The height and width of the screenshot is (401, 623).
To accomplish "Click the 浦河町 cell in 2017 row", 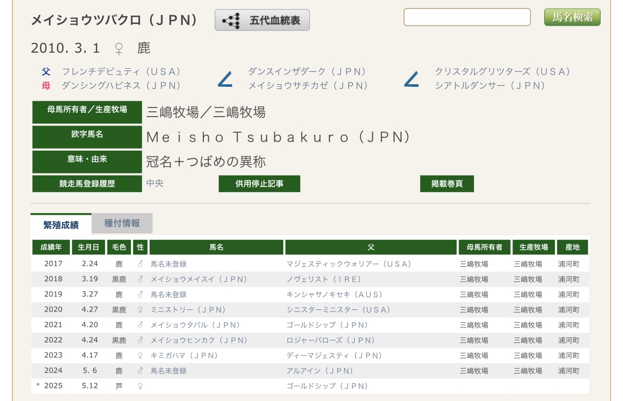I will tap(569, 264).
